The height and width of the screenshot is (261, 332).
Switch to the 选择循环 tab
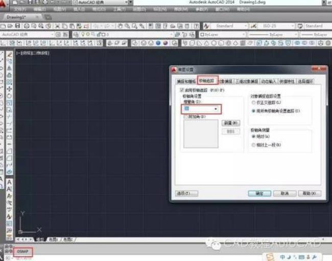[305, 82]
